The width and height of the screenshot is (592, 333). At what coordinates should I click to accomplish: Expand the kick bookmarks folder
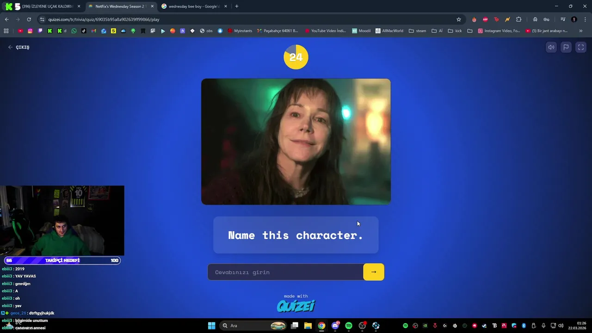pos(455,31)
